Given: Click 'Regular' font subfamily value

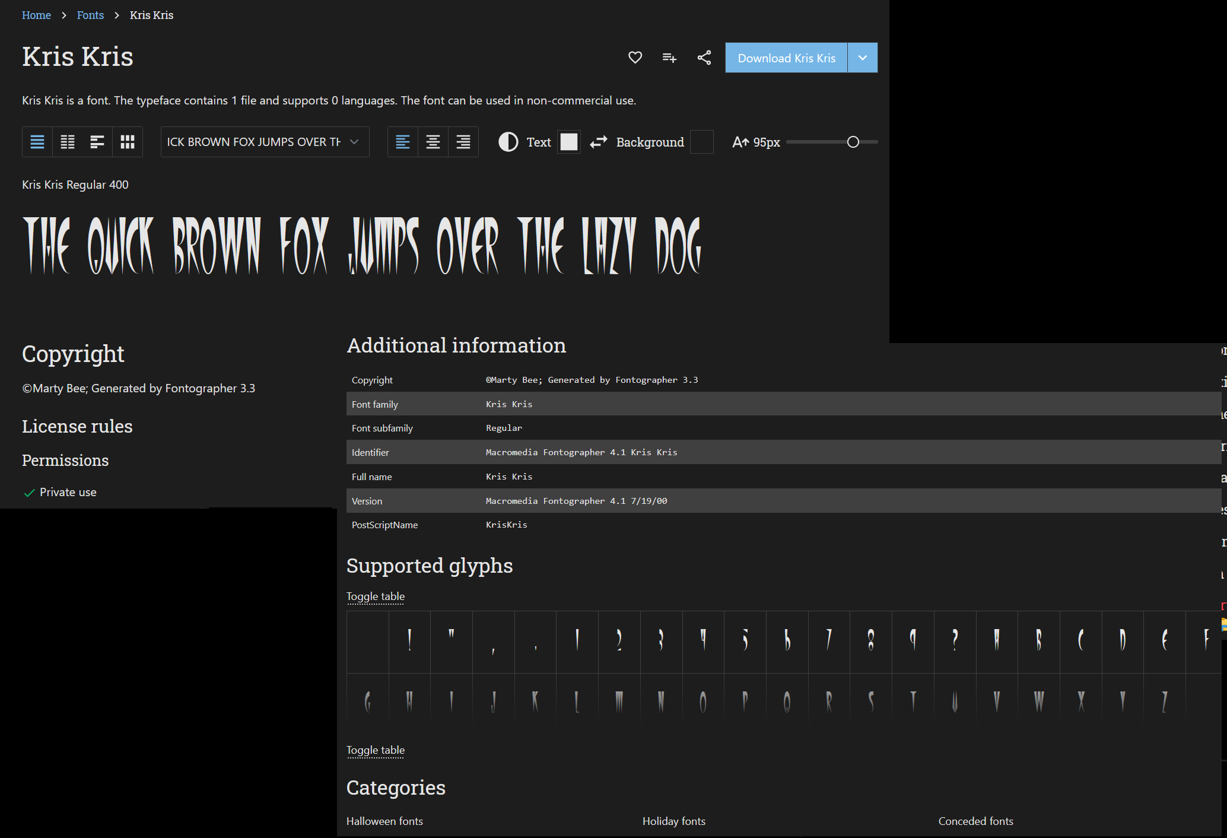Looking at the screenshot, I should tap(504, 428).
